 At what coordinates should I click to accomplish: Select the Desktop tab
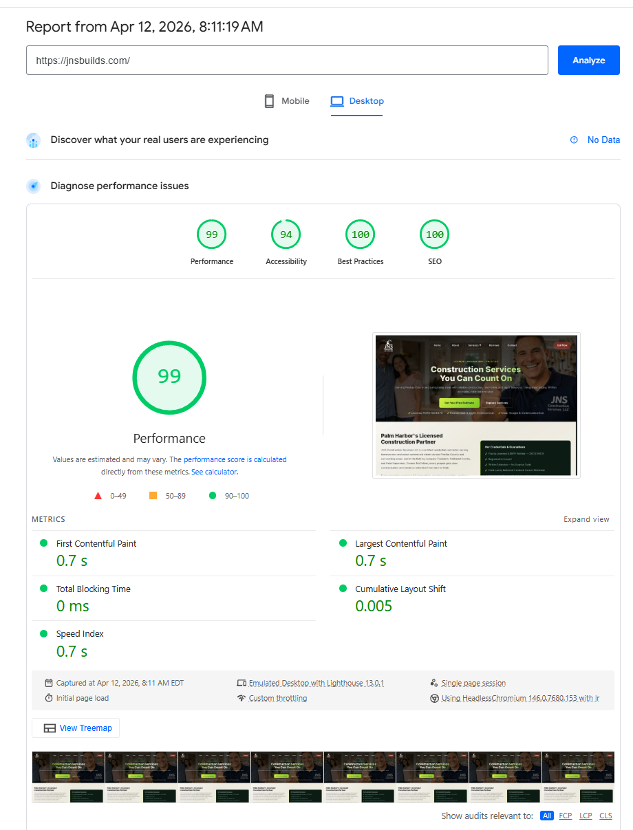[357, 100]
